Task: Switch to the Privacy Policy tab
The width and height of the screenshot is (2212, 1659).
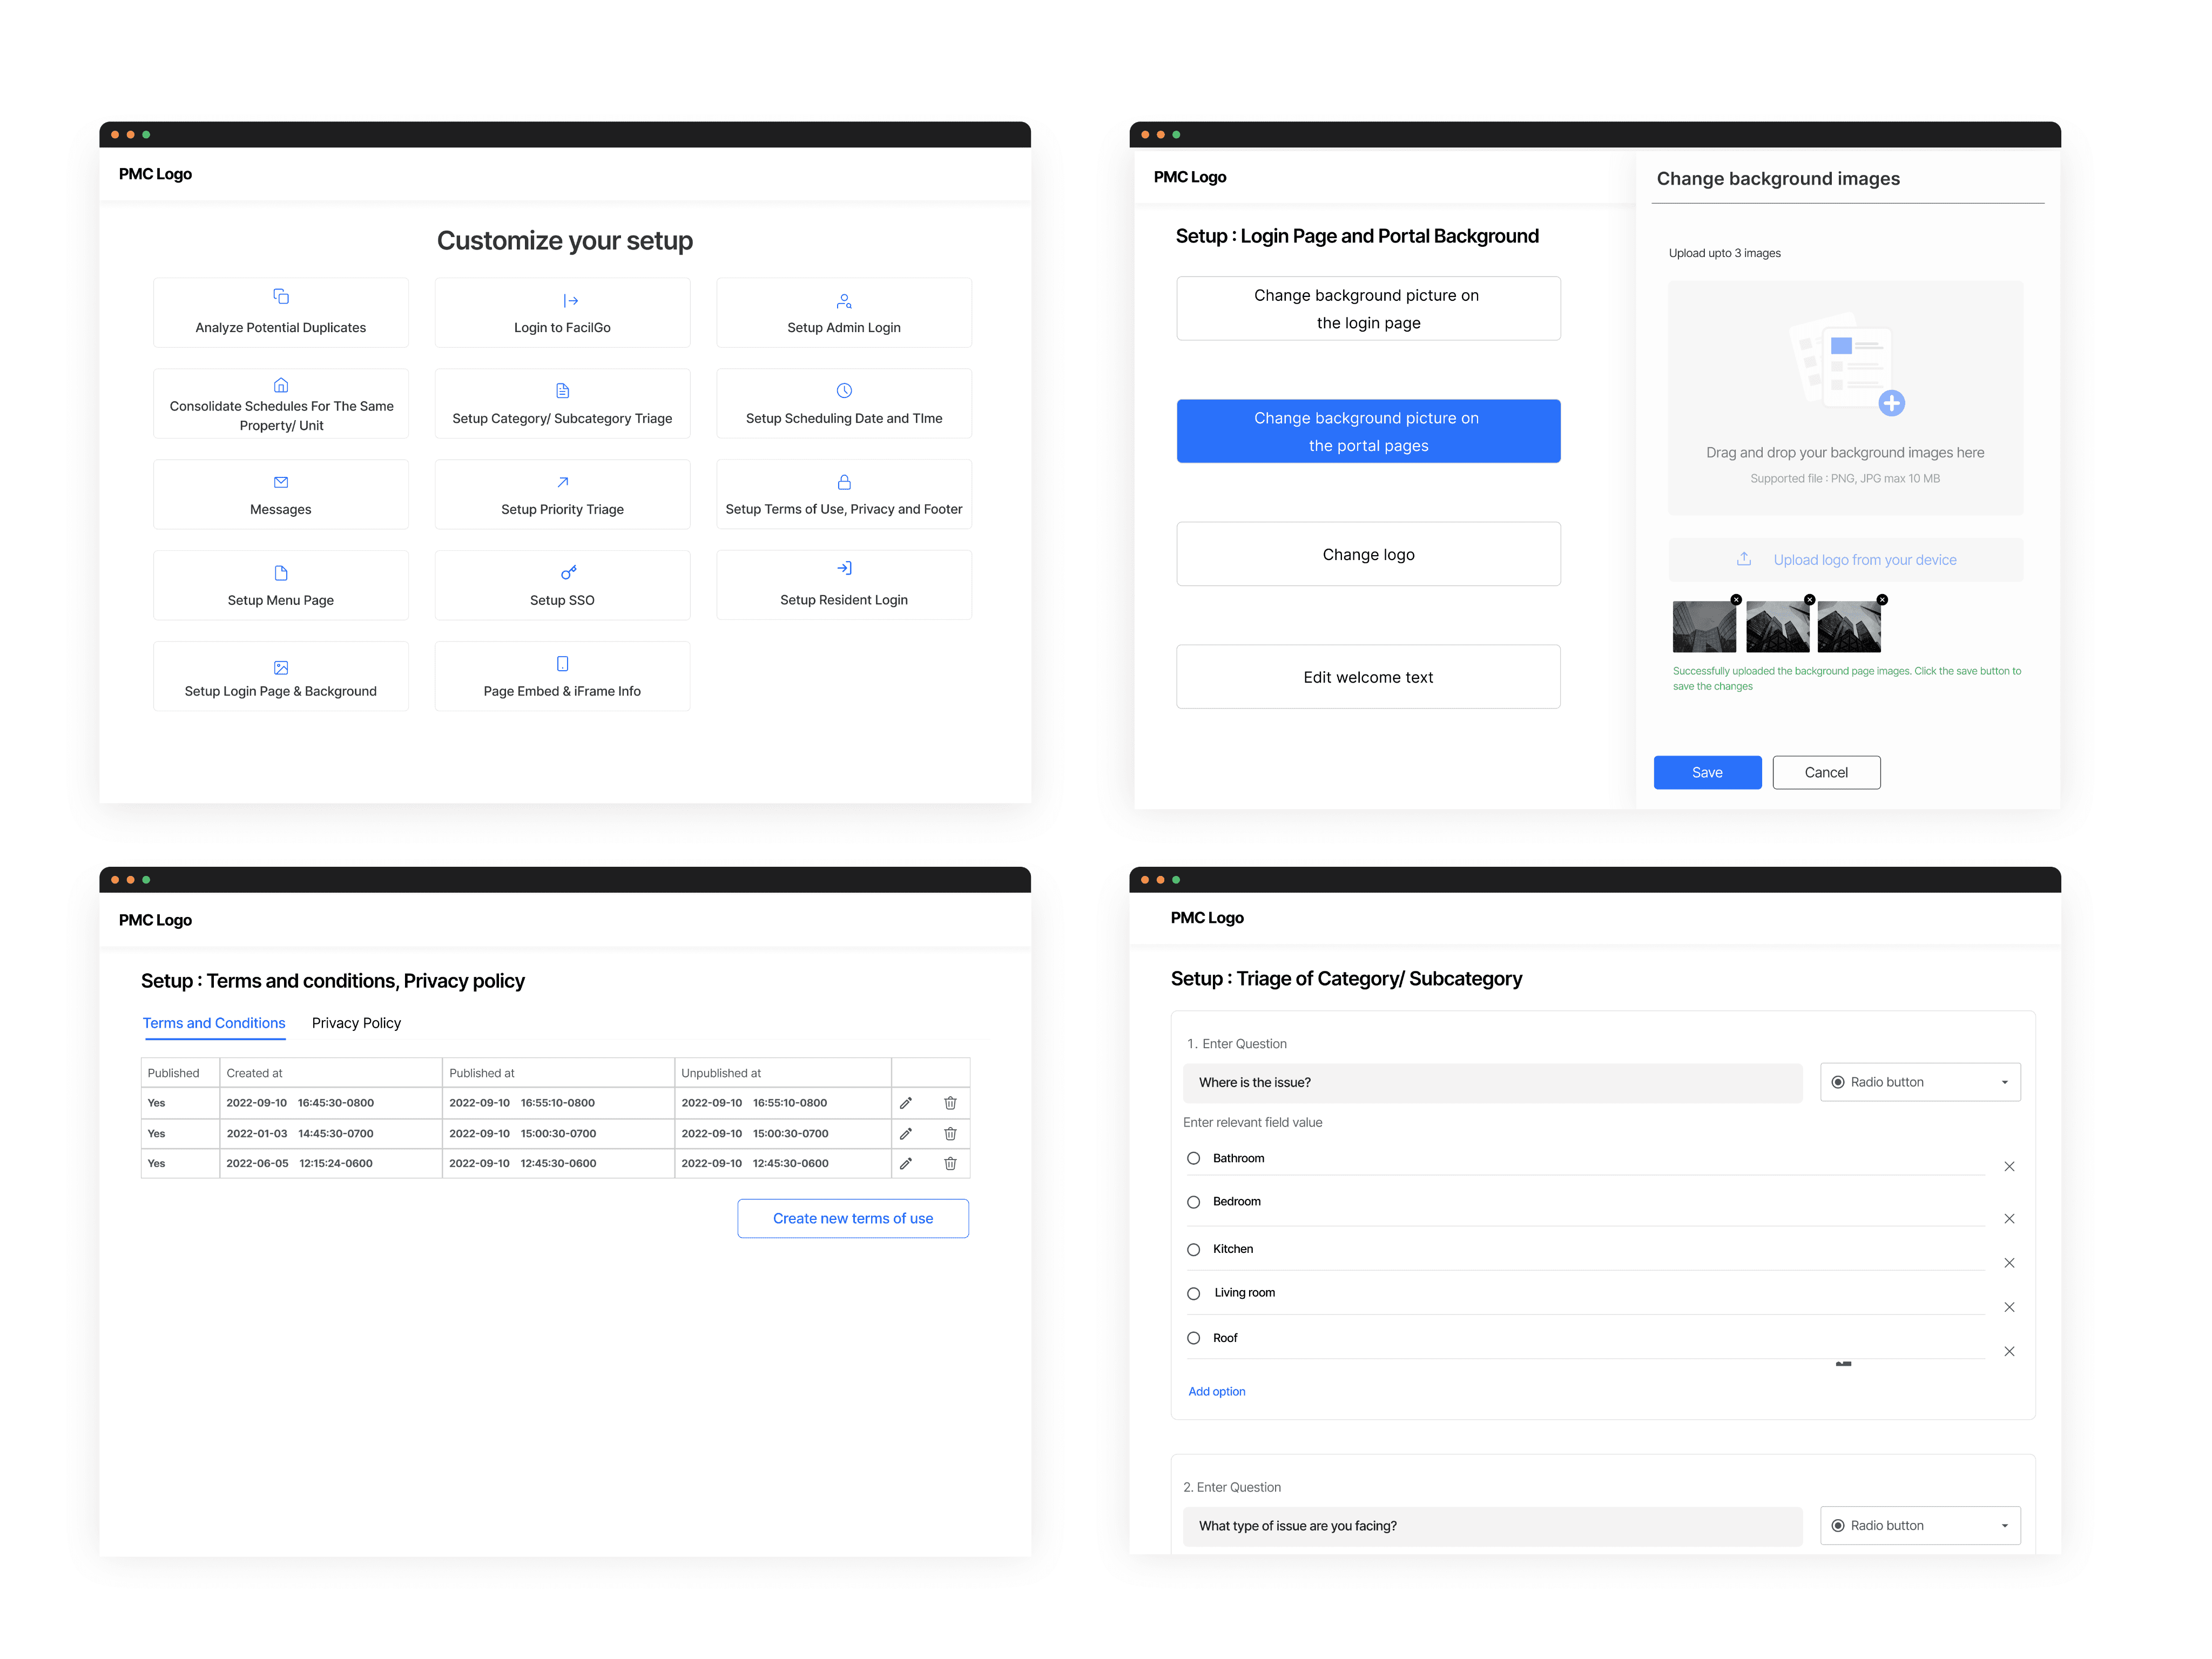Action: pyautogui.click(x=356, y=1023)
